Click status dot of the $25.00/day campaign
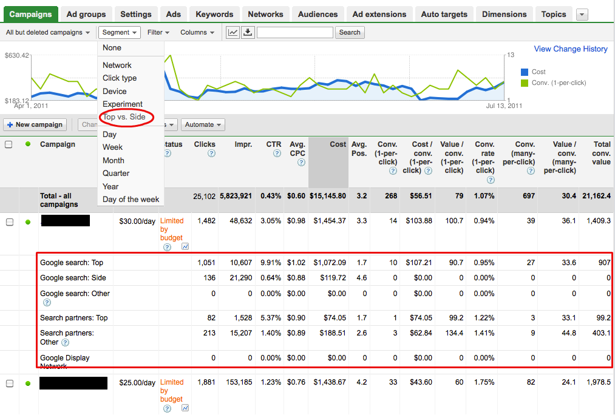 (x=28, y=383)
